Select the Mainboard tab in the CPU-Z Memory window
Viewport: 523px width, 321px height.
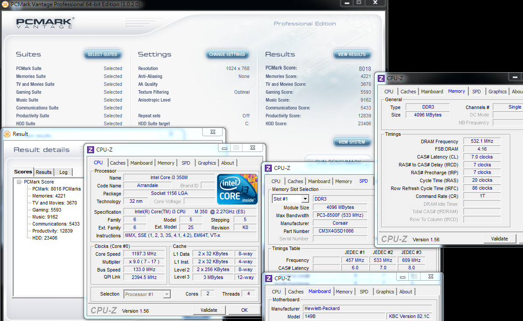coord(432,92)
